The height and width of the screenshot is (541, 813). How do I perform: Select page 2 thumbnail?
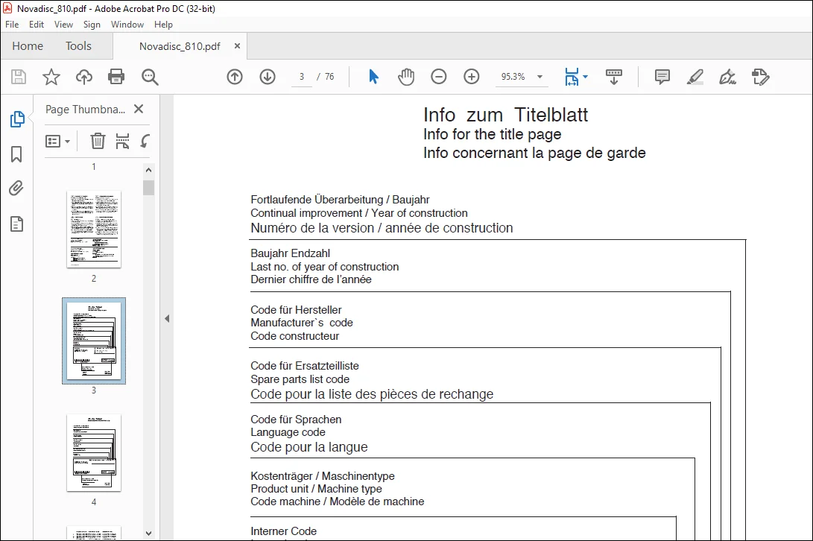point(94,230)
